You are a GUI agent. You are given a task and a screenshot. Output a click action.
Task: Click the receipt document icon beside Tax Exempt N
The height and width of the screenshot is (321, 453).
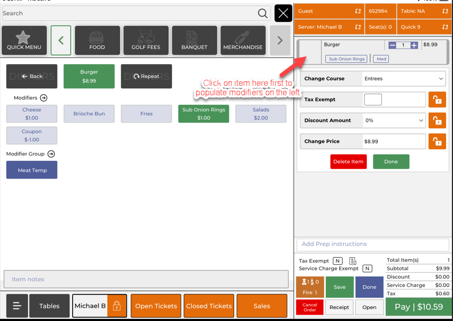pyautogui.click(x=353, y=261)
